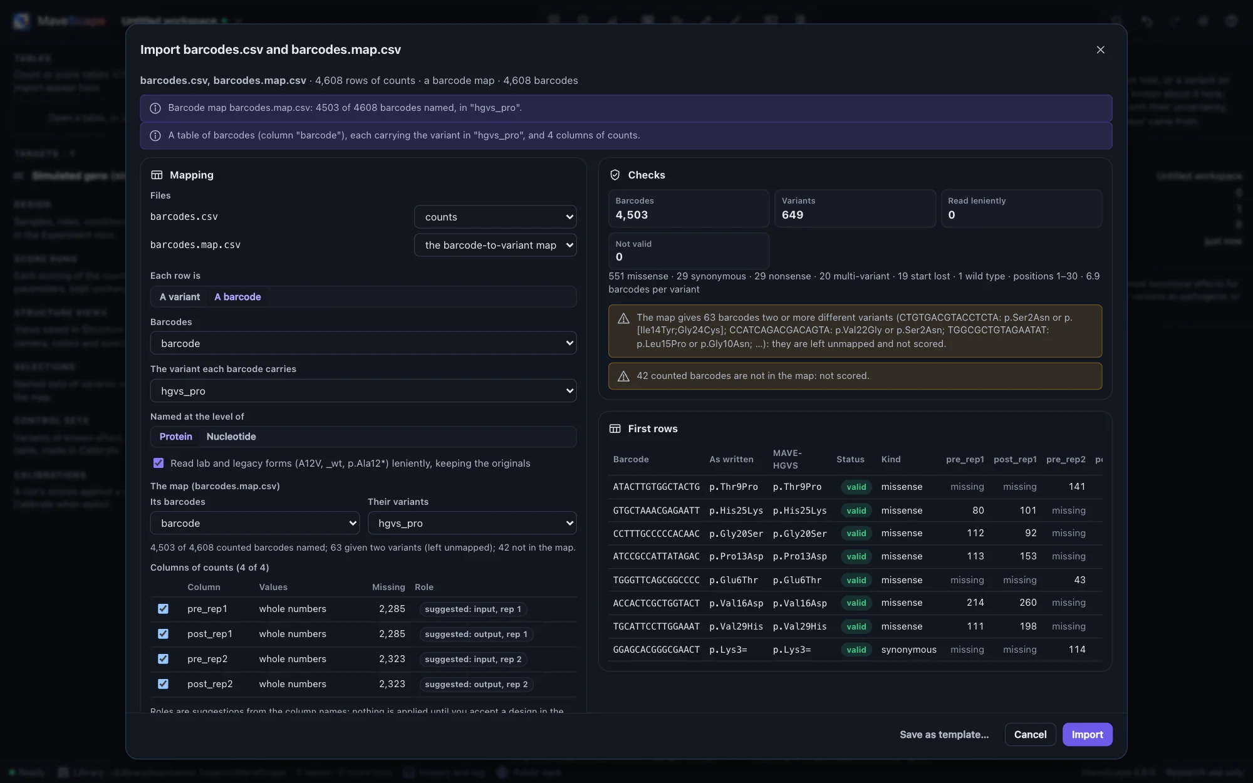Click the Import button
This screenshot has height=783, width=1253.
tap(1087, 734)
